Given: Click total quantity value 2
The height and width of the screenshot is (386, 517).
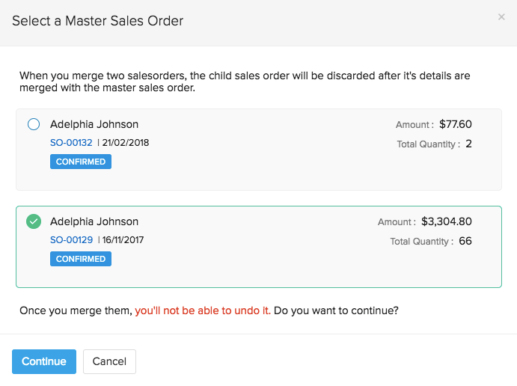Looking at the screenshot, I should (468, 144).
